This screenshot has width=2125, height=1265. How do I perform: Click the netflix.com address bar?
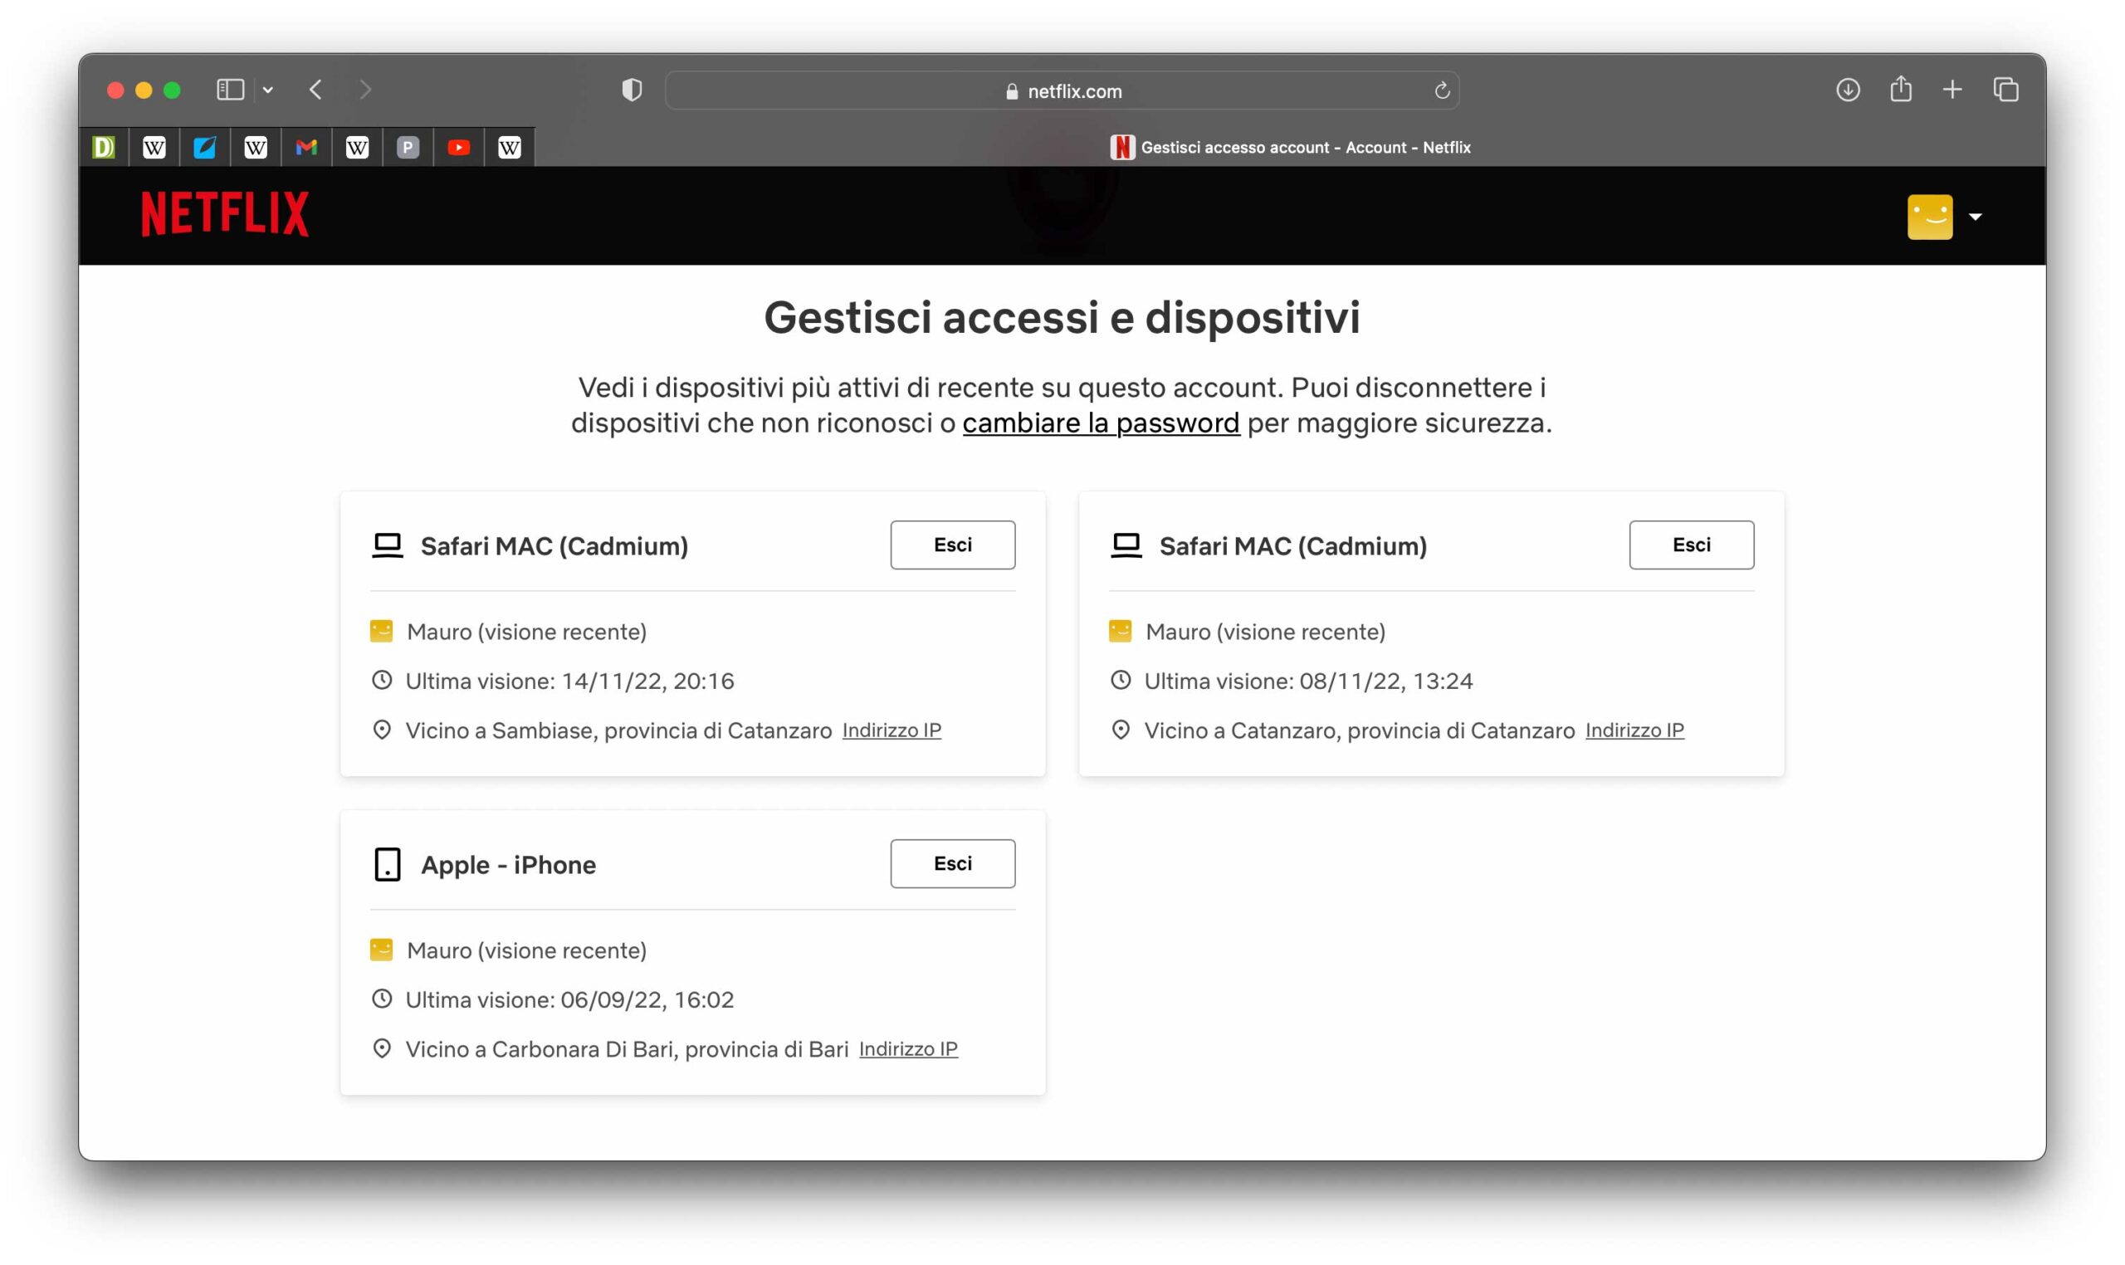1061,90
